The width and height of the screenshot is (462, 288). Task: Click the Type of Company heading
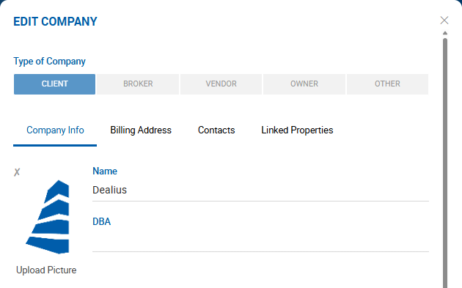[x=50, y=62]
